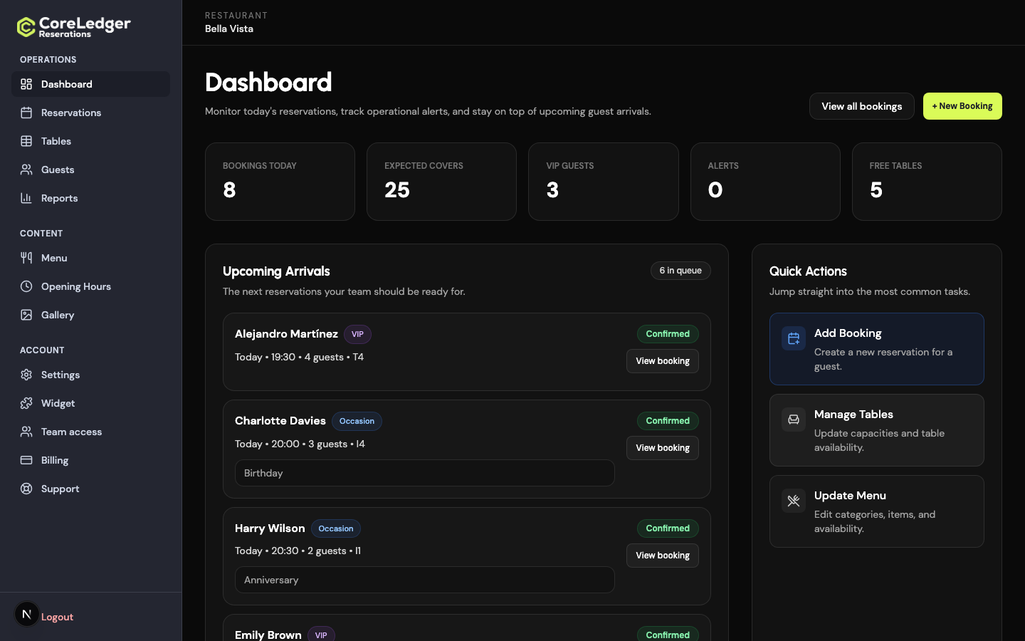
Task: Click the Opening Hours clock icon
Action: pos(26,286)
